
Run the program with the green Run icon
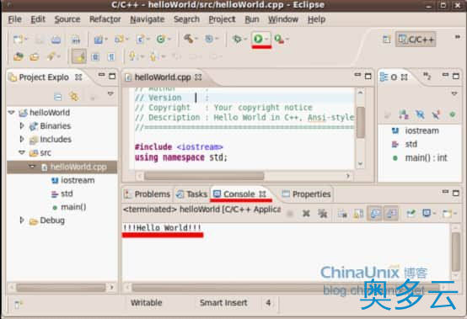258,39
